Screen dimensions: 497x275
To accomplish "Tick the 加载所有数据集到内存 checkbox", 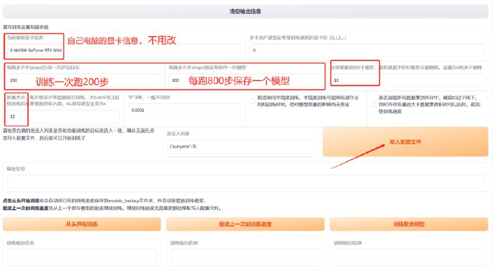I will point(374,104).
